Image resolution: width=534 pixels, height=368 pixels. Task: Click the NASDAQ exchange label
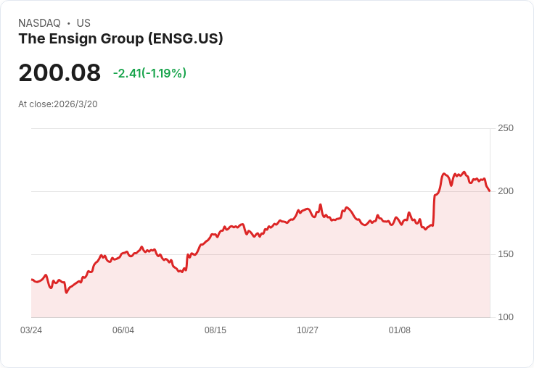tap(39, 23)
